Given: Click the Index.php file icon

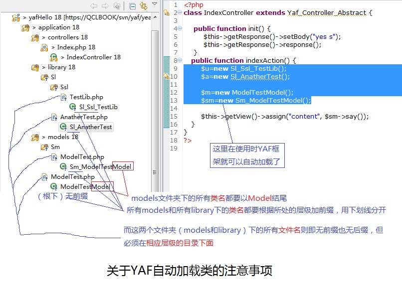Looking at the screenshot, I should coord(44,48).
